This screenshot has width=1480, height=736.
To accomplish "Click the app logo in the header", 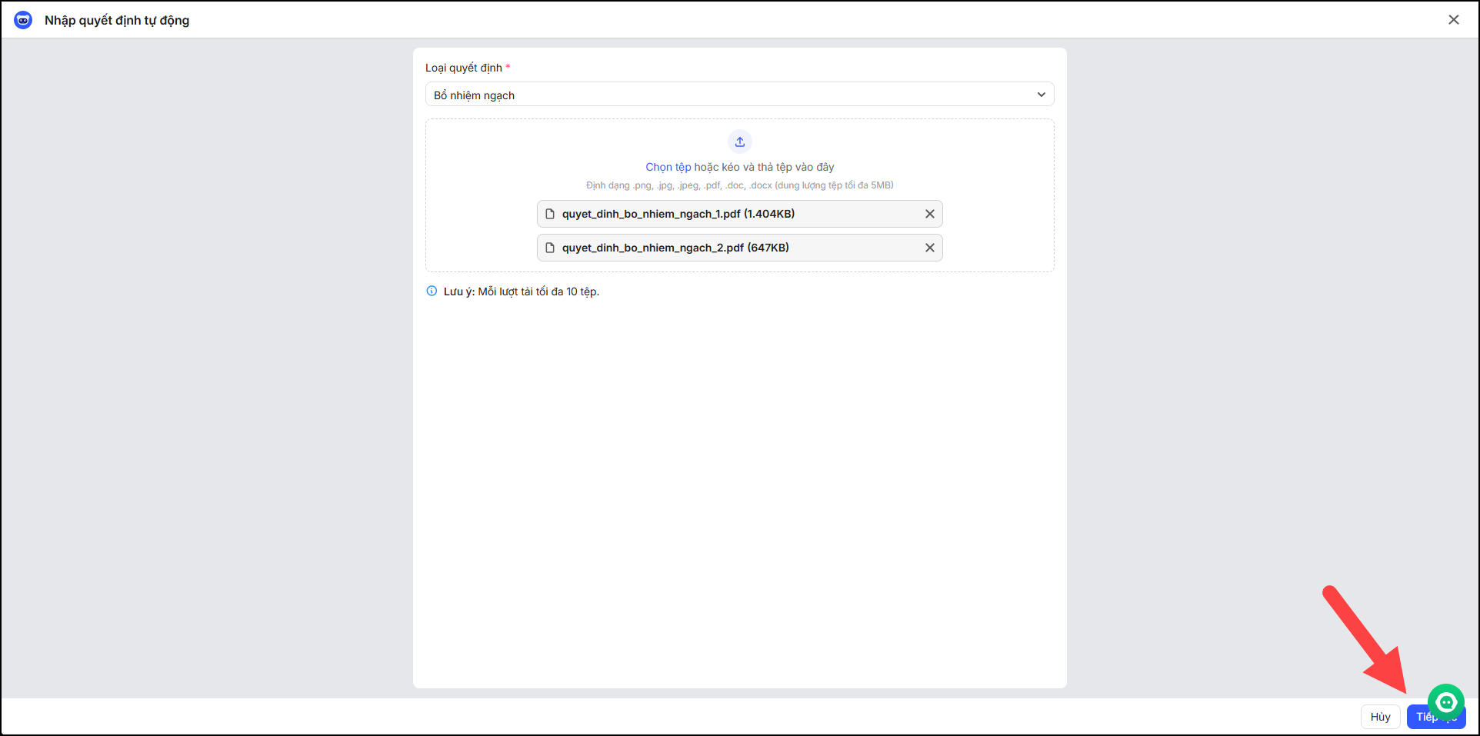I will [x=23, y=20].
